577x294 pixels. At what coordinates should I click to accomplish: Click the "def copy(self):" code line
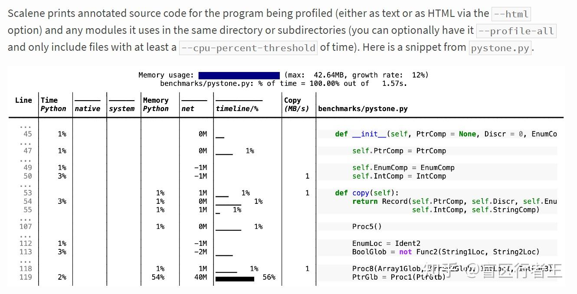pyautogui.click(x=367, y=193)
